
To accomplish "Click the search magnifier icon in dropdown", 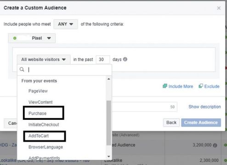I will [x=22, y=69].
